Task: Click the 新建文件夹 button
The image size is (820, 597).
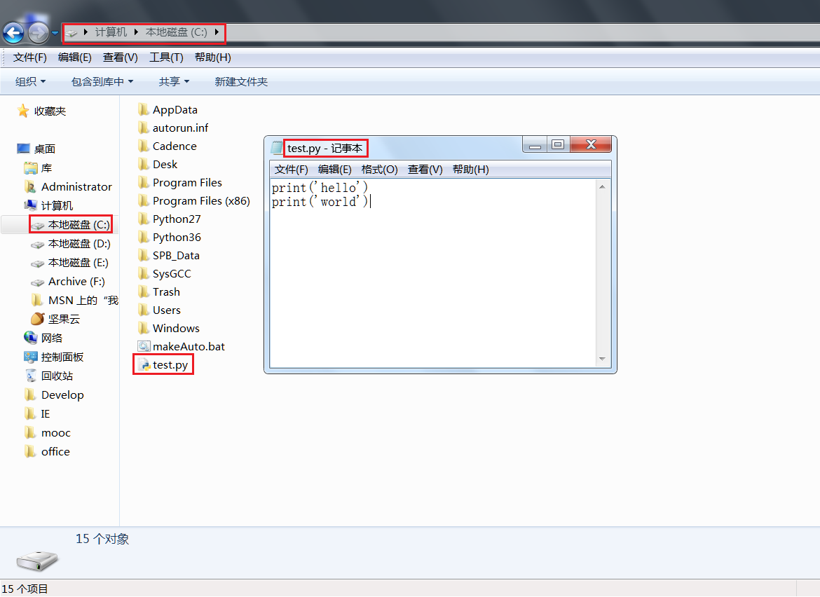Action: [x=241, y=82]
